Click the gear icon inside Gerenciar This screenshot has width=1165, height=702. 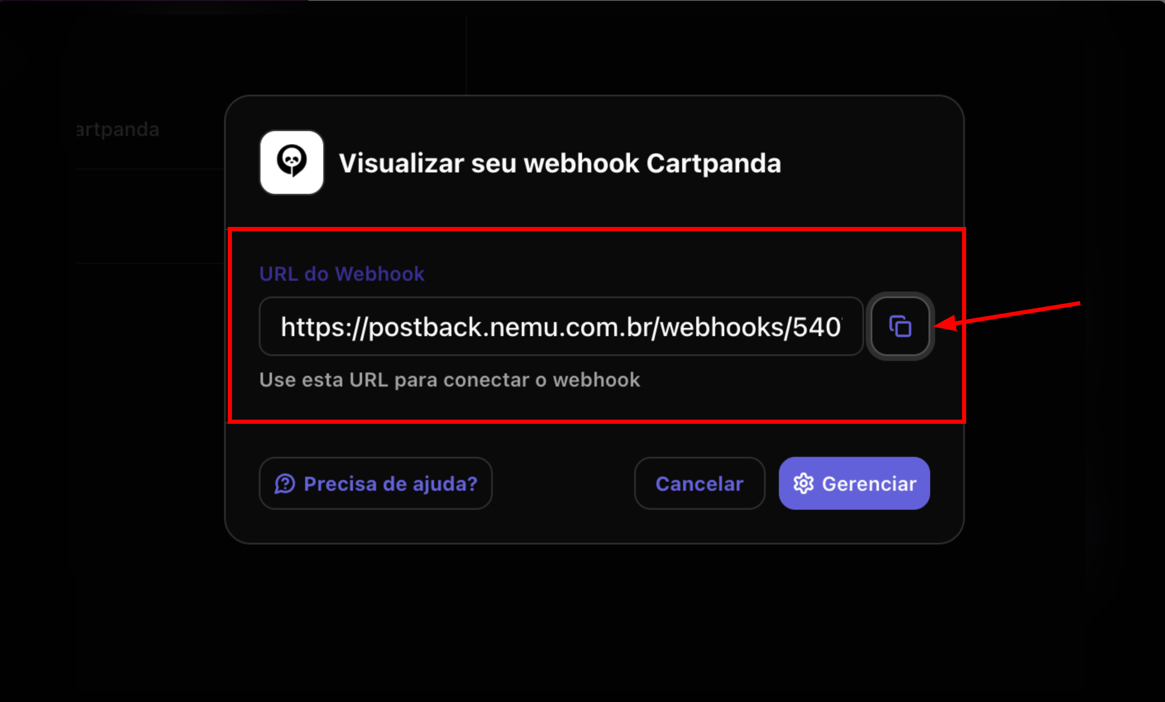pos(803,484)
